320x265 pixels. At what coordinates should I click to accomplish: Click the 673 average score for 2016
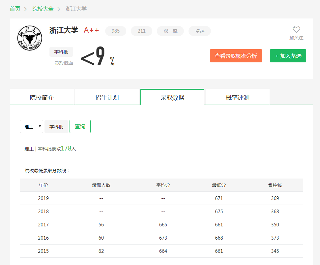pos(163,238)
